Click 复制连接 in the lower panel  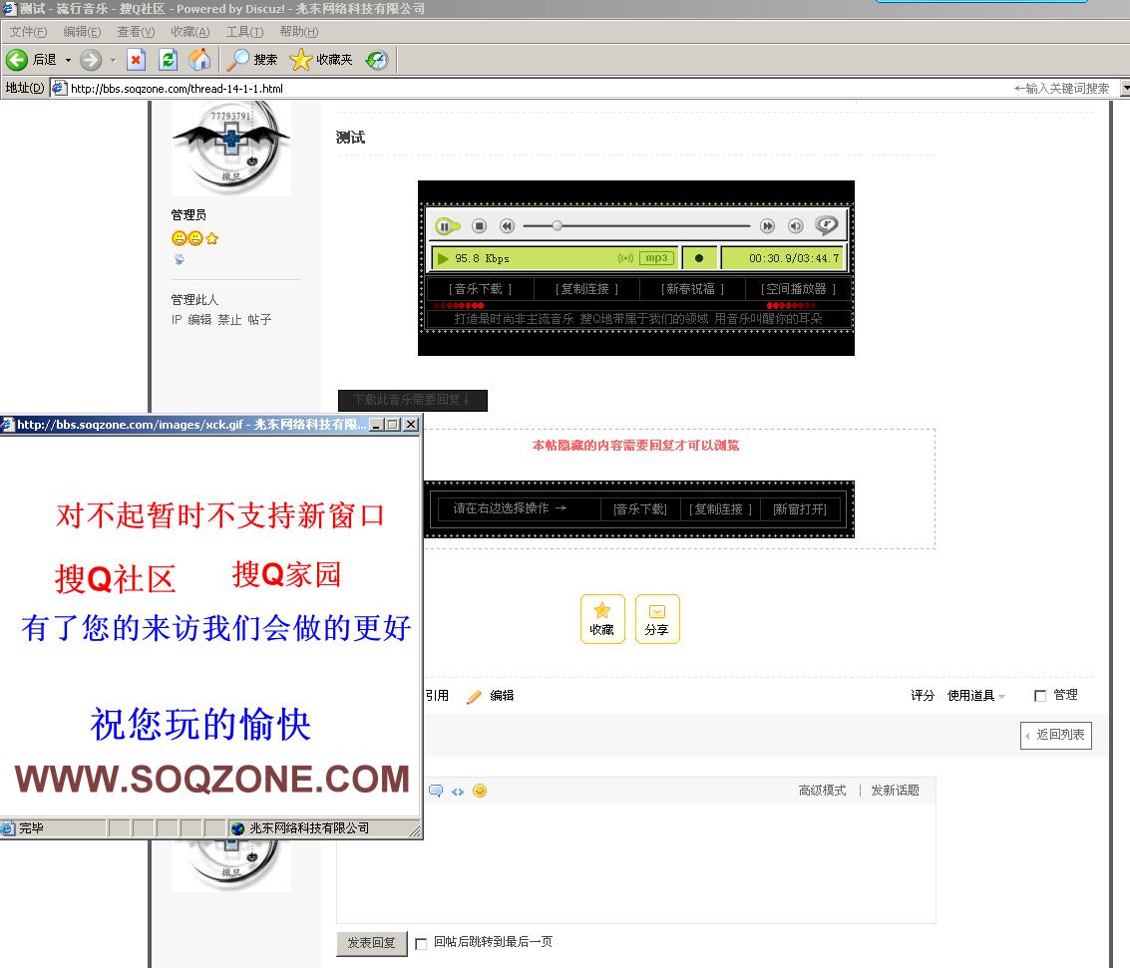721,509
